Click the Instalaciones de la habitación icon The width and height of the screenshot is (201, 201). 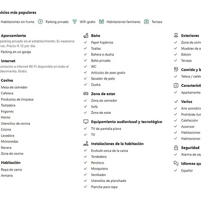click(x=86, y=143)
